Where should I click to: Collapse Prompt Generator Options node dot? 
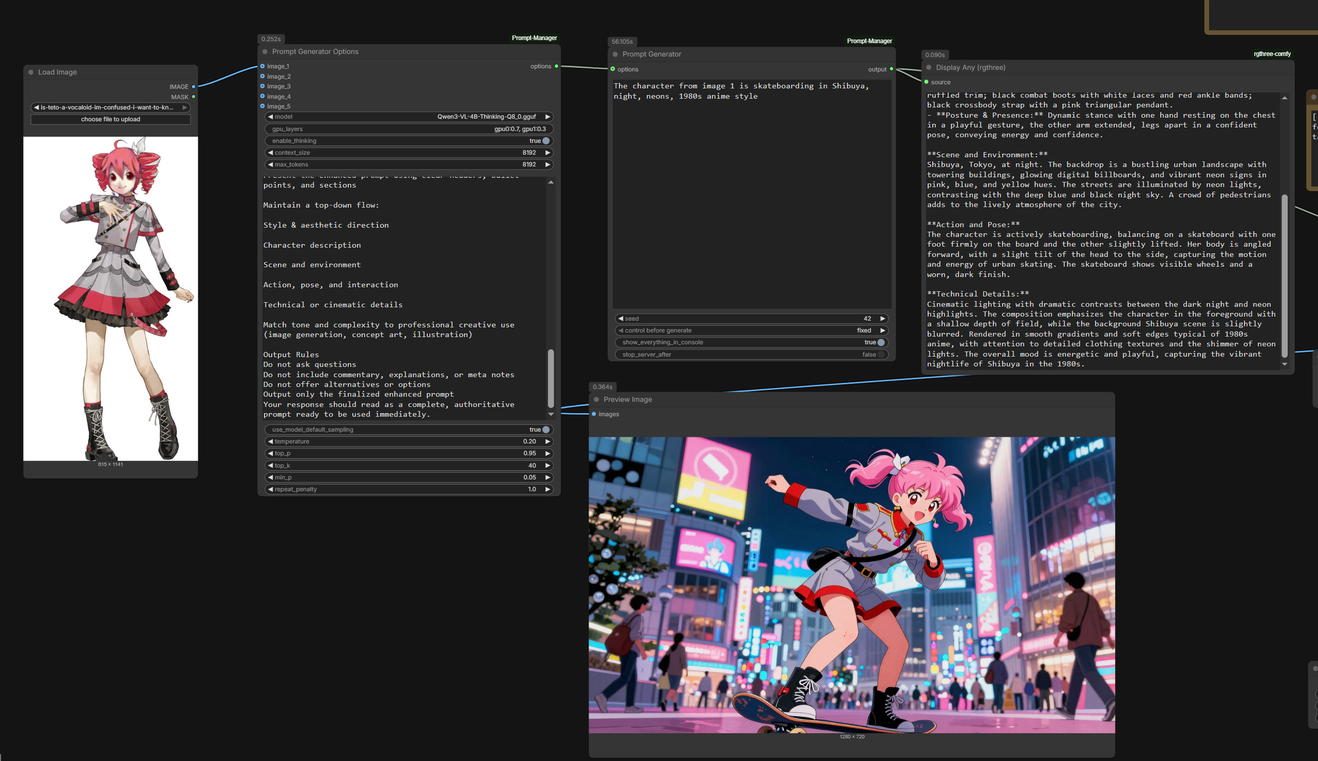265,52
